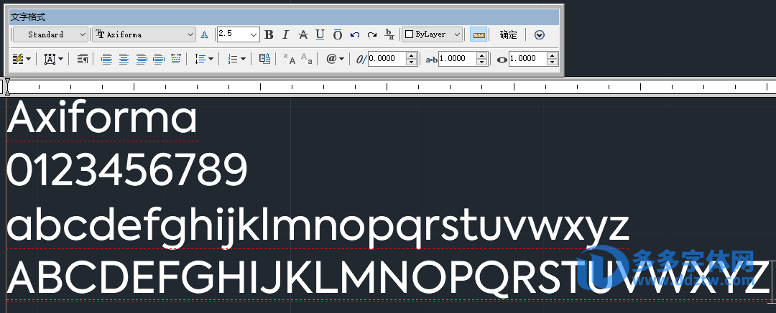
Task: Open the options round arrow button
Action: point(540,34)
